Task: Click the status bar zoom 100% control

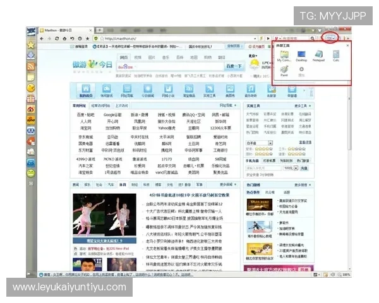Action: pyautogui.click(x=344, y=275)
